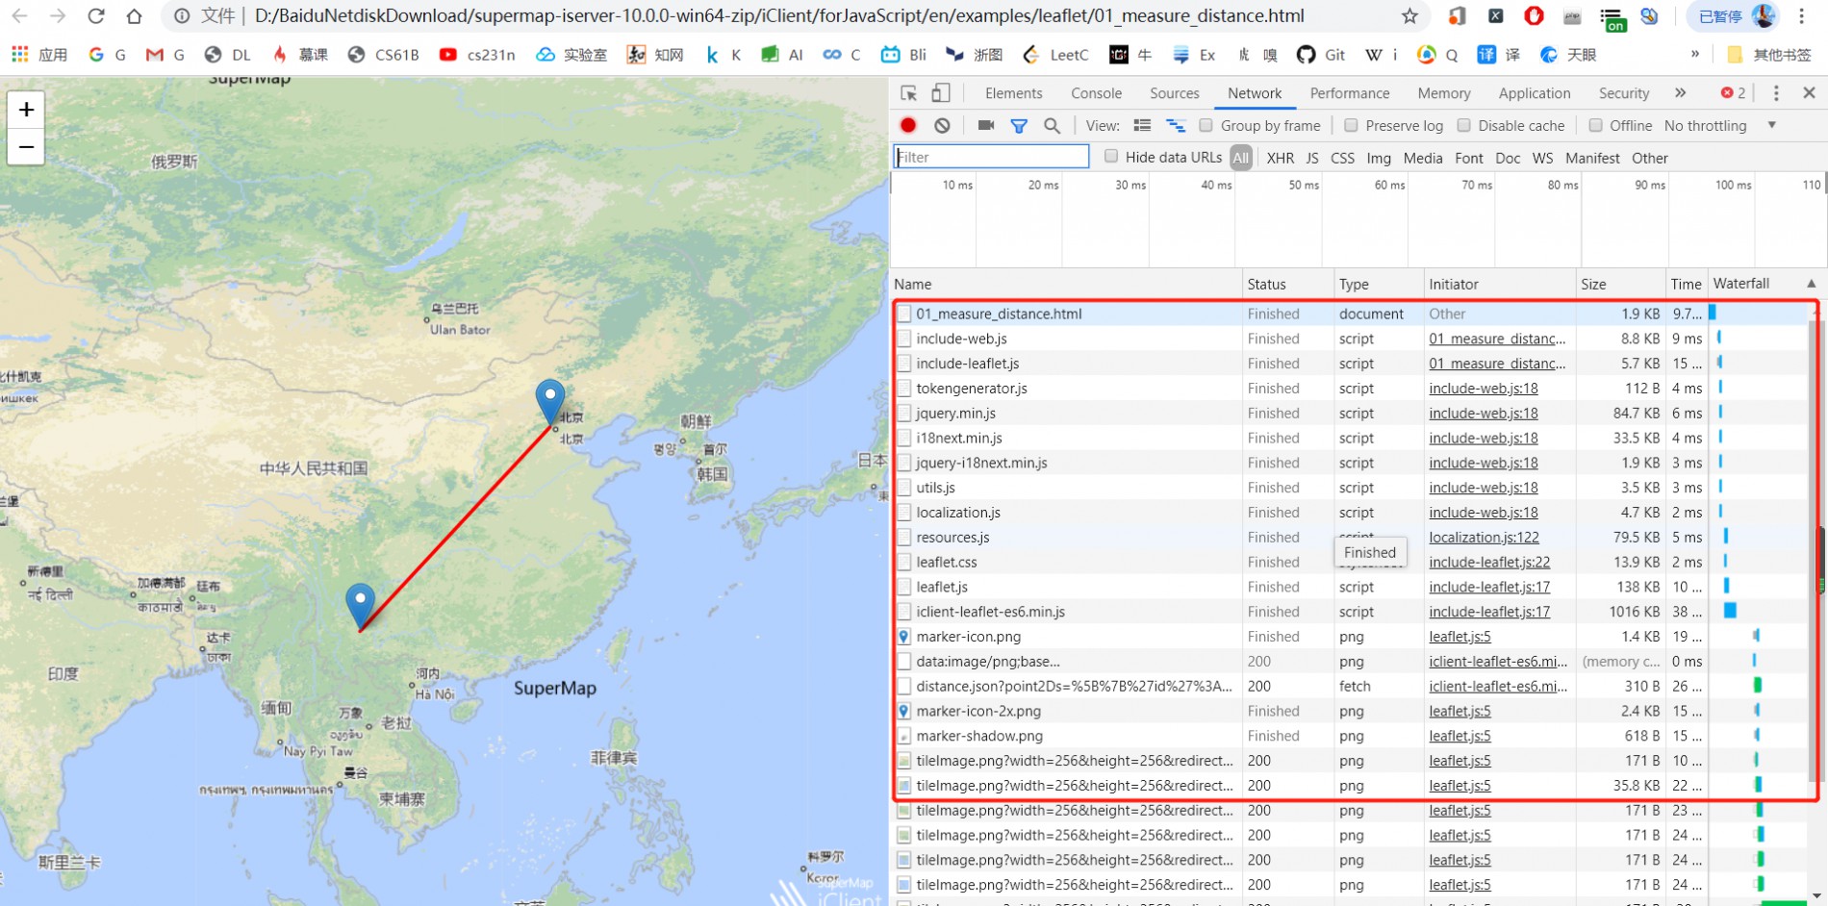This screenshot has width=1828, height=906.
Task: Enable Group by frame checkbox
Action: coord(1206,125)
